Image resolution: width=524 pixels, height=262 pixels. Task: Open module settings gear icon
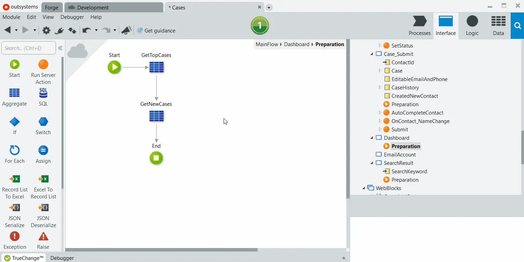[46, 30]
